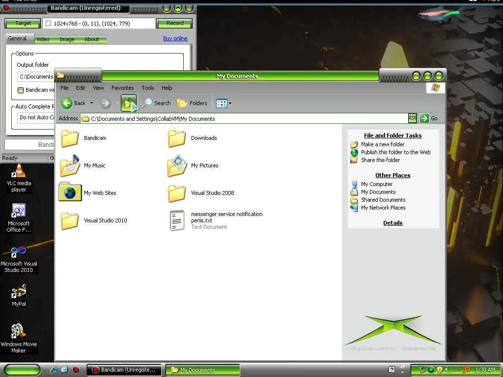Switch to Bandicam Video tab
503x377 pixels.
click(43, 39)
